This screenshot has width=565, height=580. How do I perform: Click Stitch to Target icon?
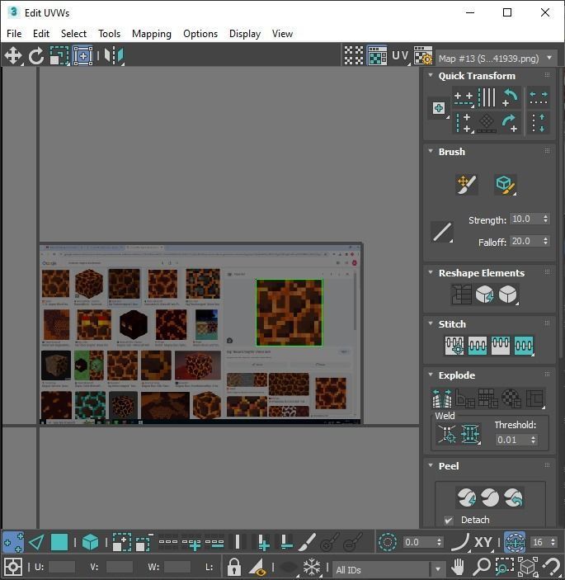(454, 346)
